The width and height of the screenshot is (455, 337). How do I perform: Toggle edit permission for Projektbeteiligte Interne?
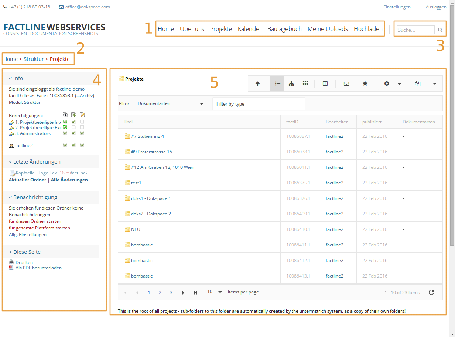[x=82, y=122]
